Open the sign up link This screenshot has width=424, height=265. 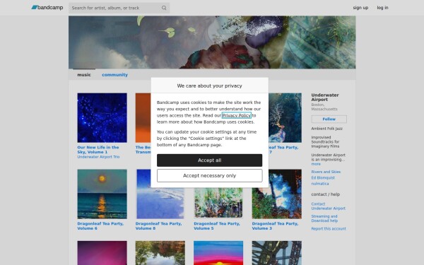click(360, 8)
